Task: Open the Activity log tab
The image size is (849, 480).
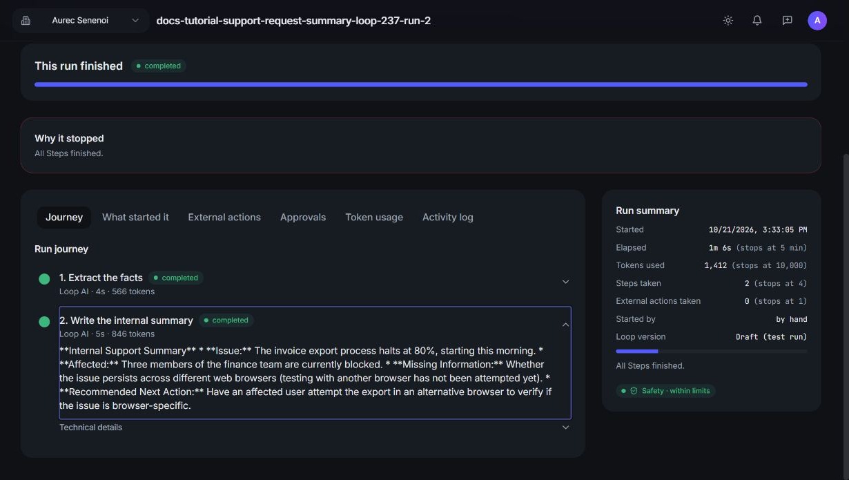Action: [x=448, y=217]
